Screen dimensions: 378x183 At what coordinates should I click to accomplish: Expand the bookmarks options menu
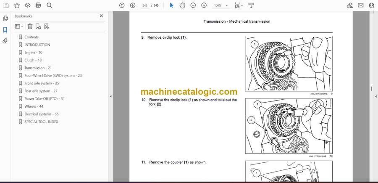pos(19,27)
